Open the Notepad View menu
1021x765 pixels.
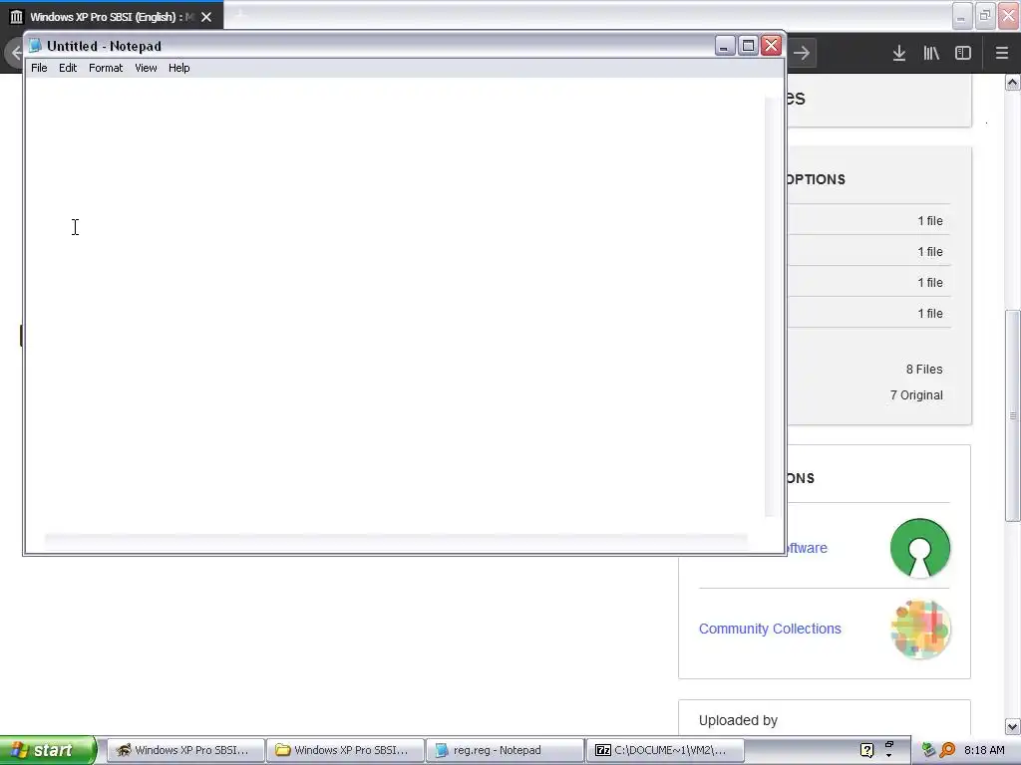coord(146,68)
